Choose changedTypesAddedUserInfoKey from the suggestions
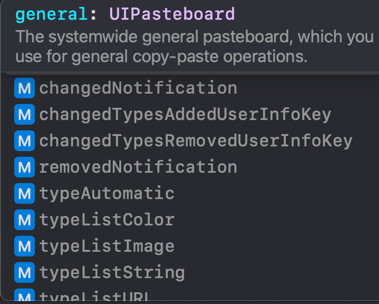Screen dimensions: 379x304 coord(185,114)
